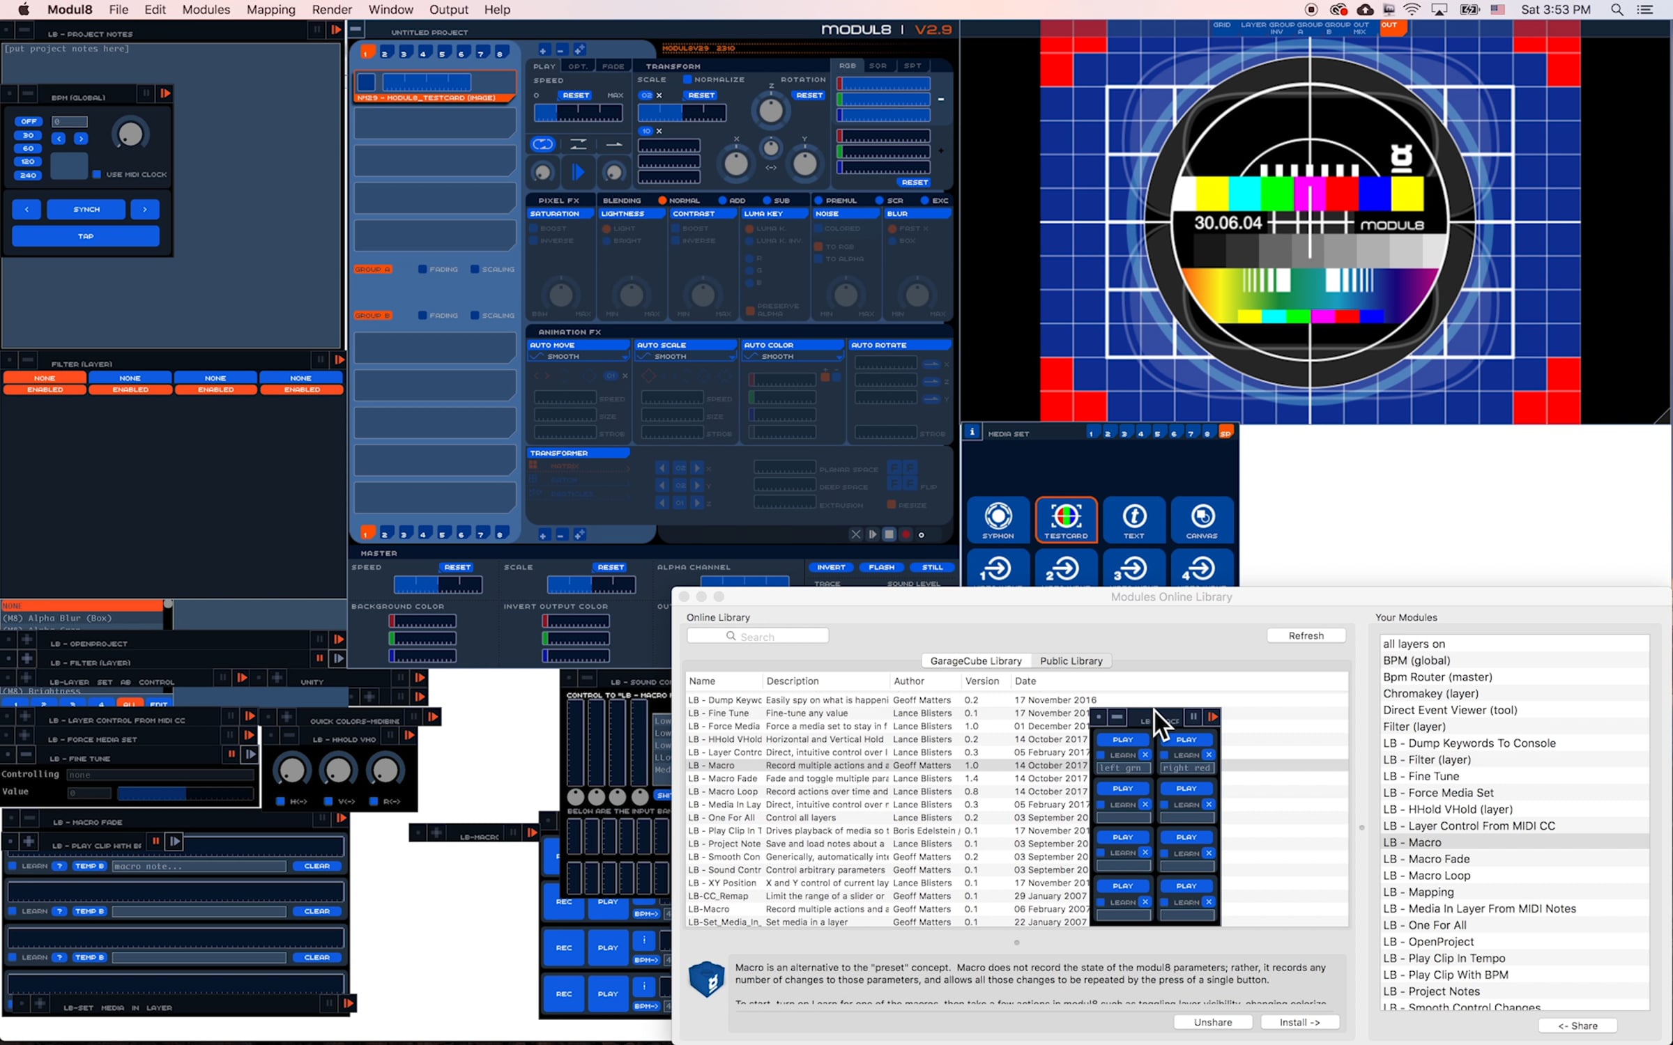This screenshot has width=1673, height=1045.
Task: Toggle Group A Fading checkbox
Action: pyautogui.click(x=422, y=269)
